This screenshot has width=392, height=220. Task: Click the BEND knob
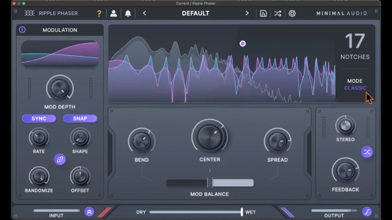(x=141, y=141)
